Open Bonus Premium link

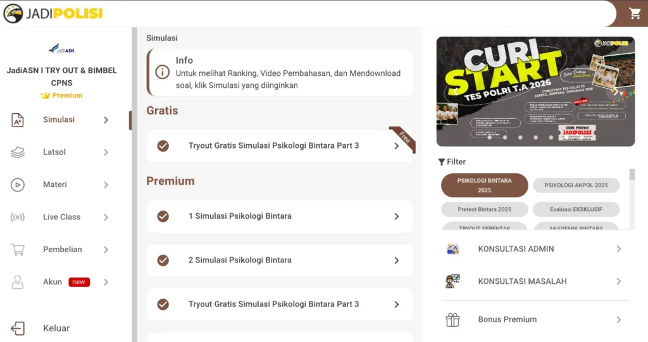coord(507,320)
